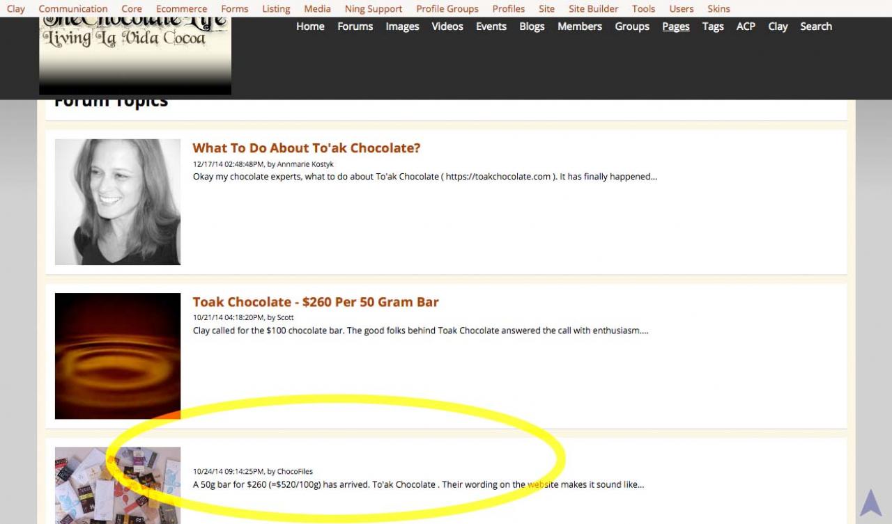
Task: Go to the Pages nav tab
Action: coord(676,26)
